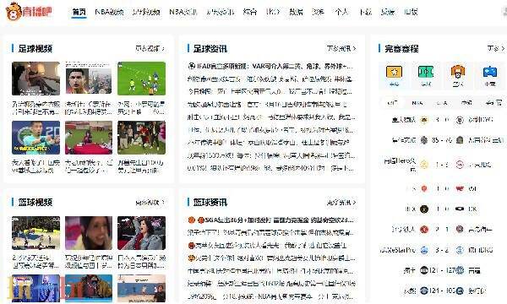Click home team logo in 121 - 127 row
507x304 pixels.
424,270
